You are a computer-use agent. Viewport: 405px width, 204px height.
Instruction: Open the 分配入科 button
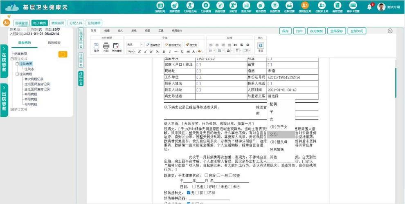click(x=76, y=23)
